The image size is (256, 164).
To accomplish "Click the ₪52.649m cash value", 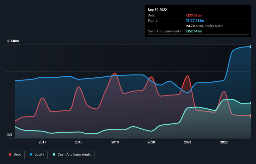I will pos(194,31).
